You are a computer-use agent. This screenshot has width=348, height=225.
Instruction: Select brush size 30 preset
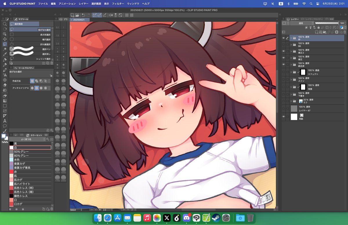tap(64, 90)
